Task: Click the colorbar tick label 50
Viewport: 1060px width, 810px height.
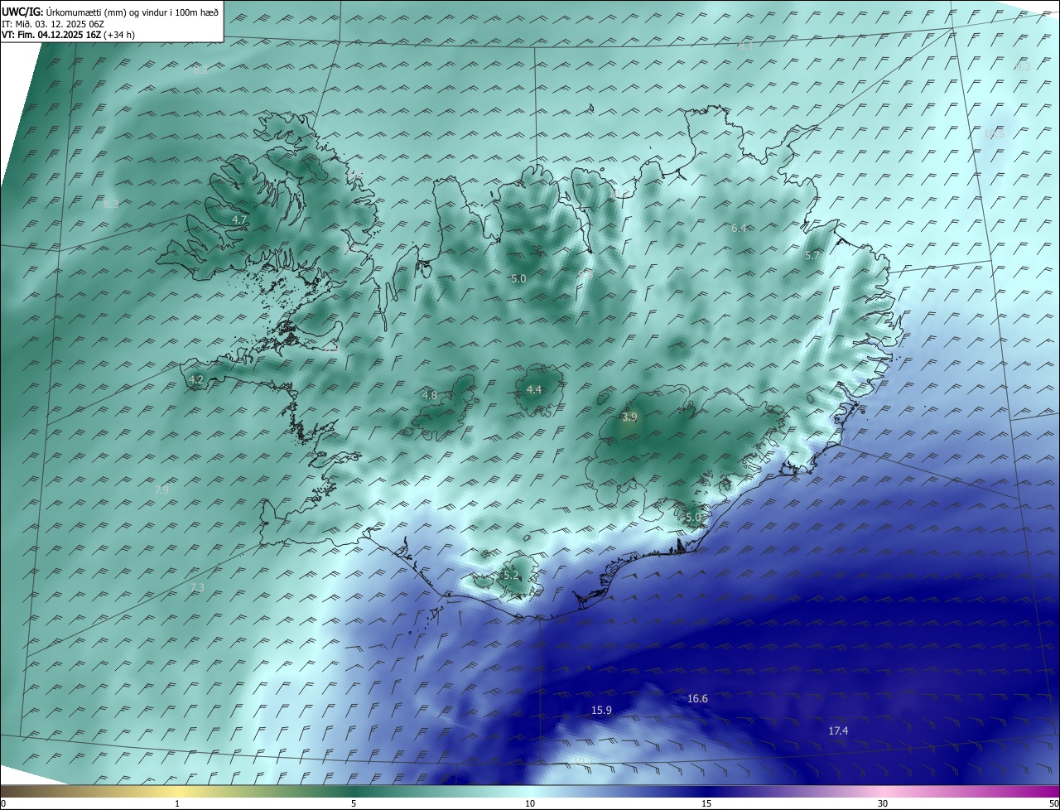Action: tap(1054, 803)
